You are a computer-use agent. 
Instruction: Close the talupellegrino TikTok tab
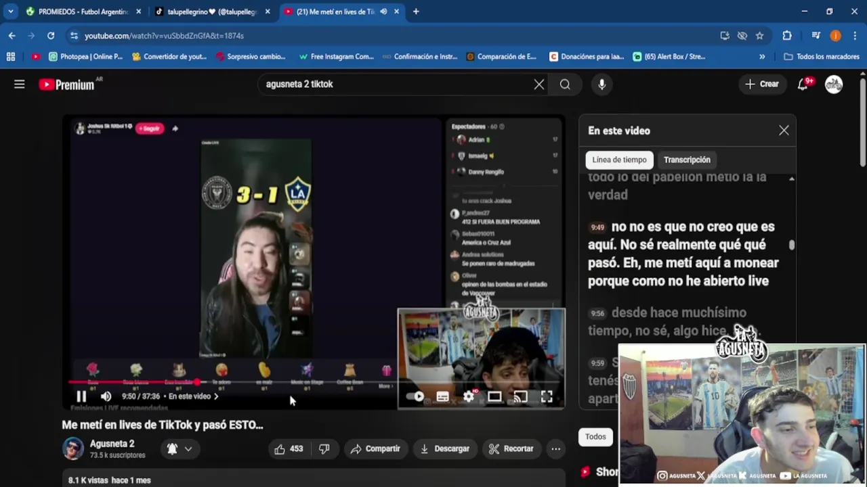(x=268, y=11)
